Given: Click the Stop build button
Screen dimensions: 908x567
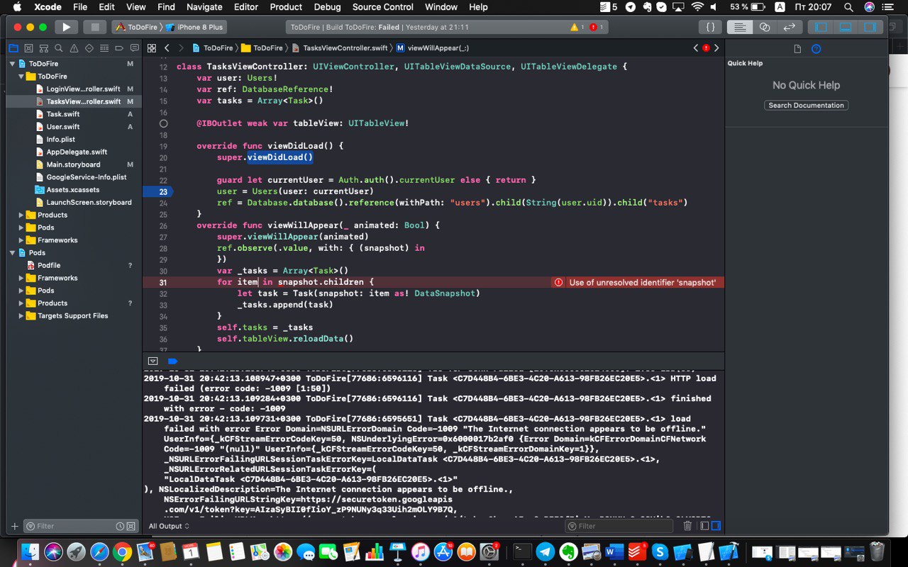Looking at the screenshot, I should pos(94,27).
